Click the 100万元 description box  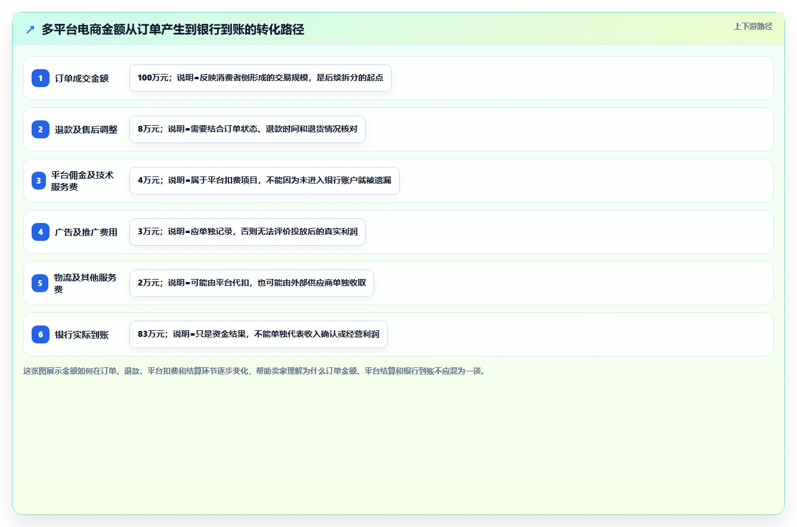[x=261, y=78]
